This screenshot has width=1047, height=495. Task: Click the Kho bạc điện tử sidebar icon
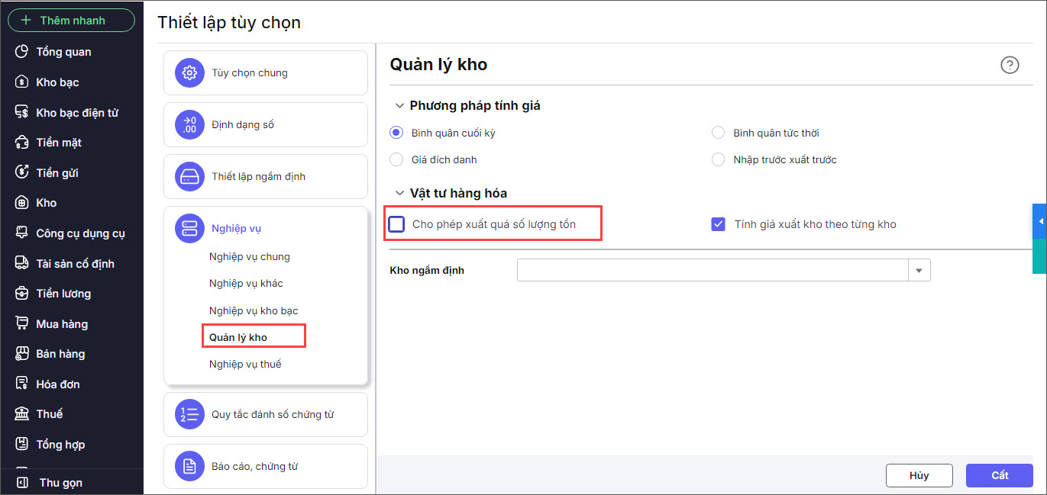click(22, 112)
